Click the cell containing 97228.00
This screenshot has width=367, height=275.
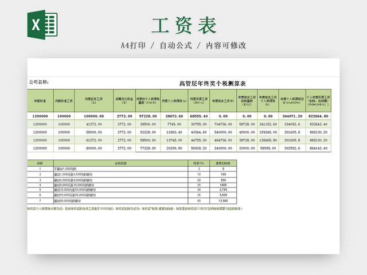click(148, 116)
